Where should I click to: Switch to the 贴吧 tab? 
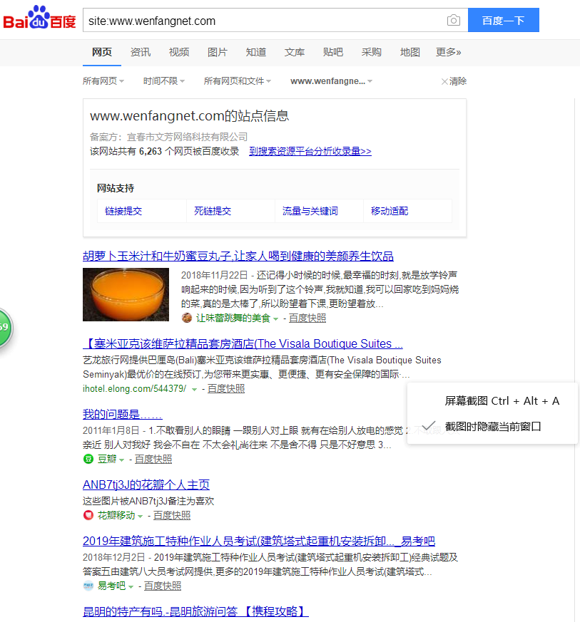click(x=333, y=52)
